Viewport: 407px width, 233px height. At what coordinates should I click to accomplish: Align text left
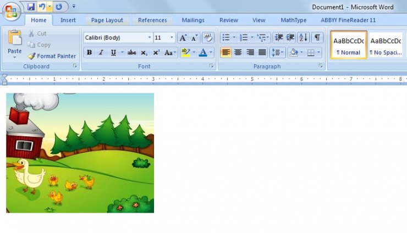[x=226, y=52]
